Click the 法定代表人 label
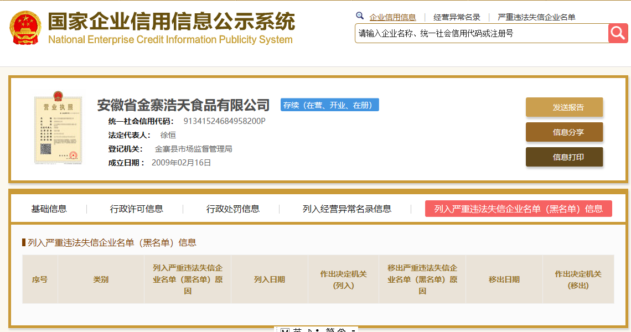This screenshot has height=332, width=631. (129, 135)
